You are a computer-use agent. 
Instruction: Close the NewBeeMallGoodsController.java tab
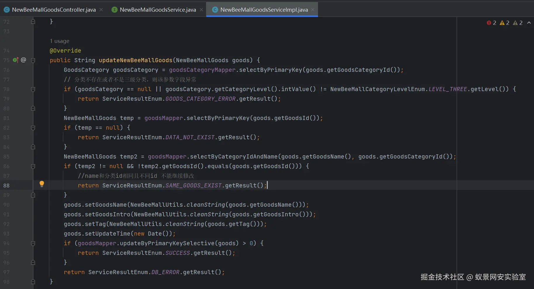pos(101,10)
